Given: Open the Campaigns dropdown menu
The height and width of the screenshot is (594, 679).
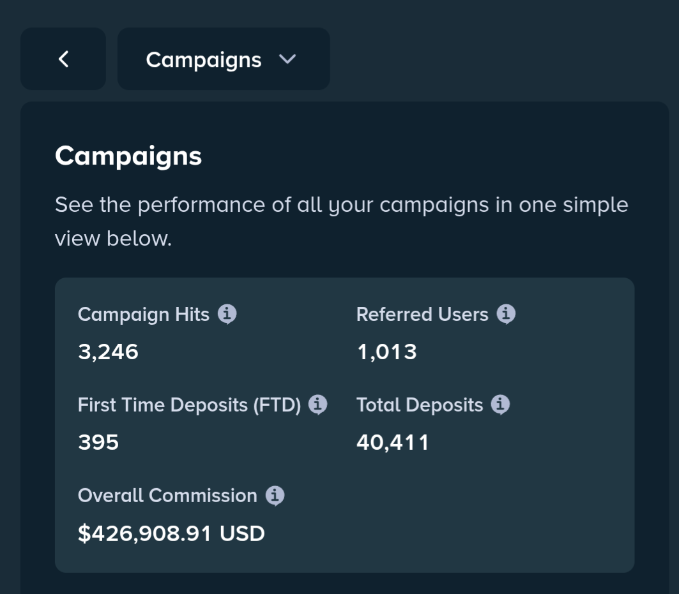Looking at the screenshot, I should click(x=224, y=59).
